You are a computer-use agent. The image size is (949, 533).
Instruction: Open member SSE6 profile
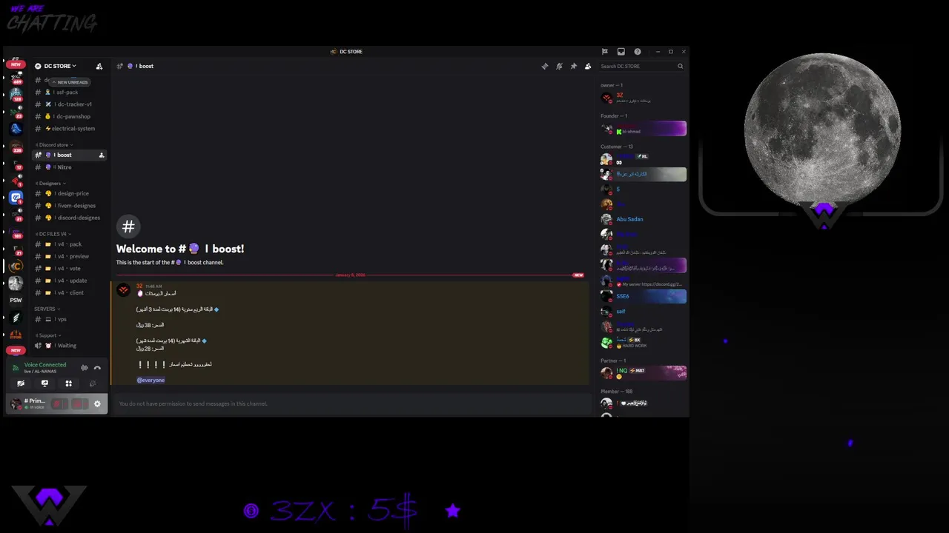click(643, 296)
